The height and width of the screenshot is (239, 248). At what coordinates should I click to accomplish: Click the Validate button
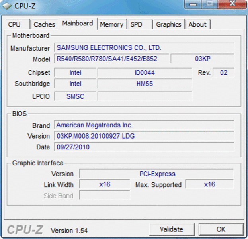pyautogui.click(x=172, y=229)
